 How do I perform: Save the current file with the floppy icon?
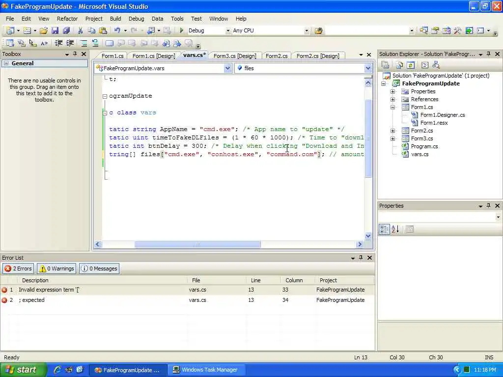[55, 30]
